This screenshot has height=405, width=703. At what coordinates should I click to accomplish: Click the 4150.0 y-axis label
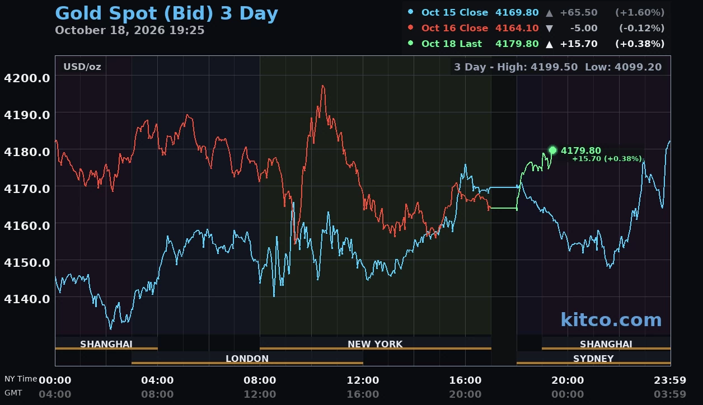[27, 262]
